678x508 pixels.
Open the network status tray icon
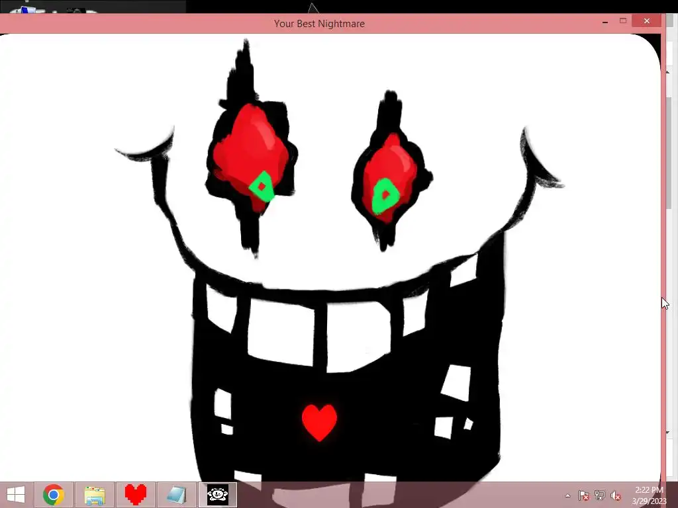600,495
